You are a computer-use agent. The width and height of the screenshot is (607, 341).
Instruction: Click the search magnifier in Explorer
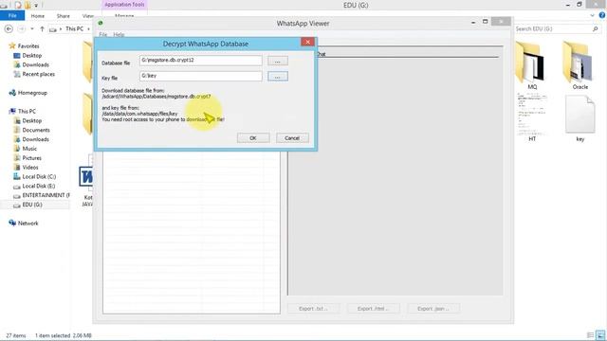(596, 29)
